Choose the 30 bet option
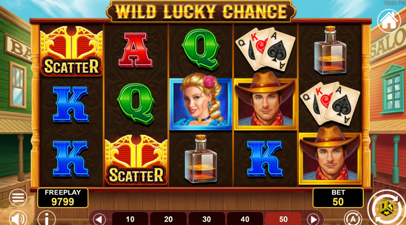406x225 pixels. [x=207, y=219]
